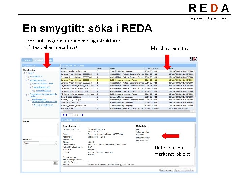Viewport: 243px width, 182px height.
Task: Click the Spara ny version button
Action: pyautogui.click(x=184, y=170)
